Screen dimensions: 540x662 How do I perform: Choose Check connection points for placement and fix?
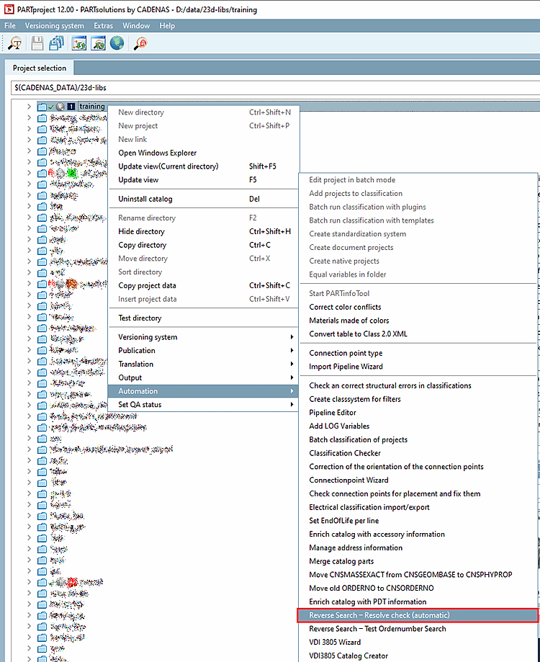coord(418,493)
